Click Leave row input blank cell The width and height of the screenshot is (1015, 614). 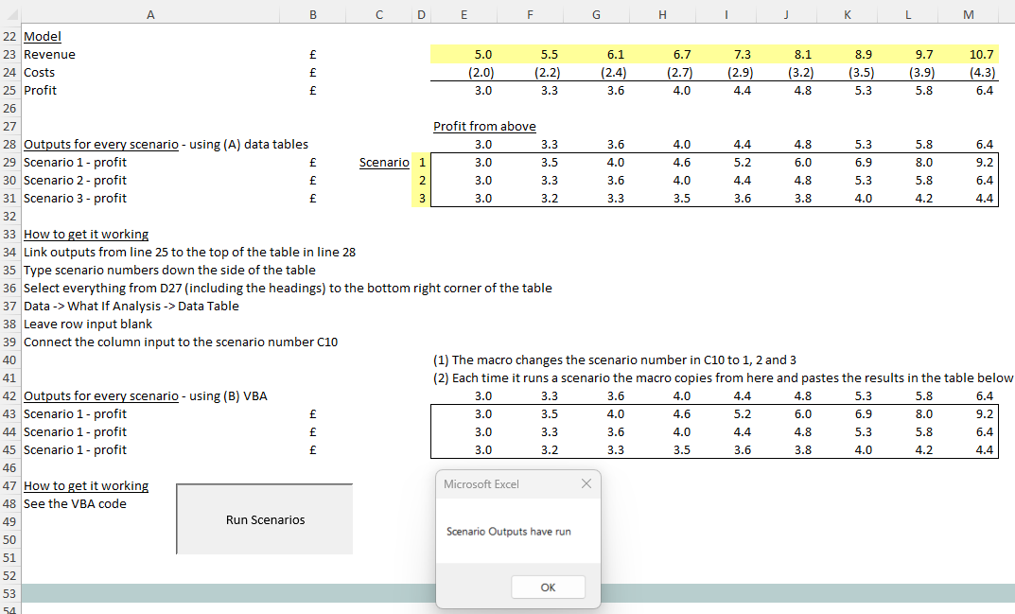88,325
